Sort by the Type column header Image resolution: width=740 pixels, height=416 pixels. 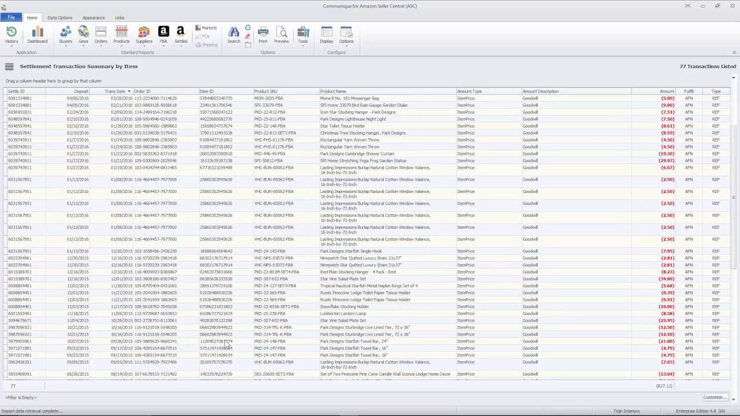pos(716,91)
